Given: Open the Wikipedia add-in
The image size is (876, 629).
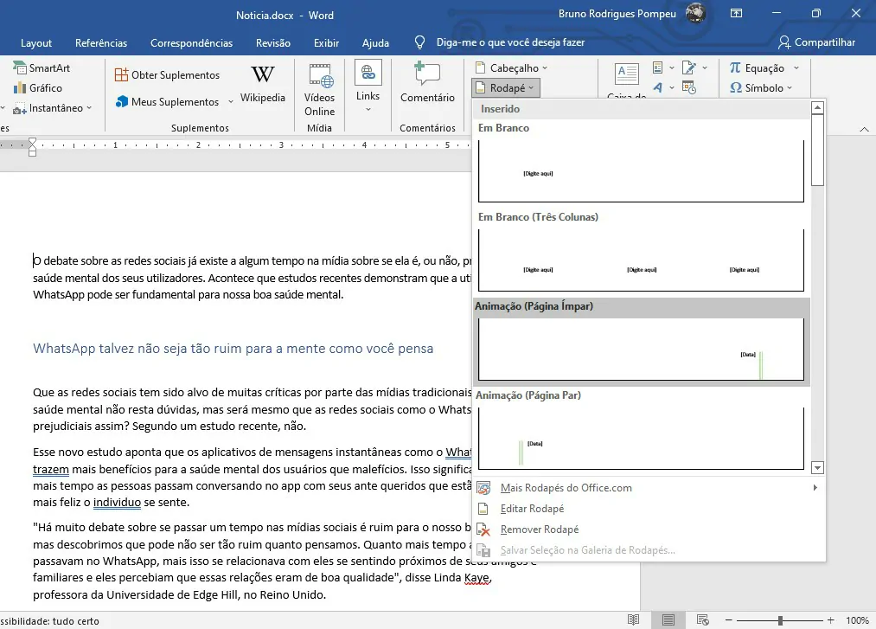Looking at the screenshot, I should pyautogui.click(x=263, y=83).
